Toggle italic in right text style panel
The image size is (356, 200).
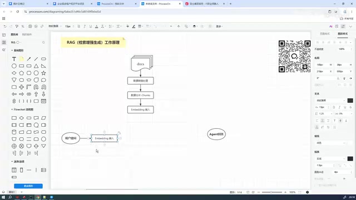[x=339, y=107]
